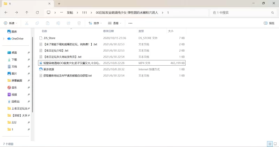Open 文档 documents in sidebar
Screen dimensions: 279x147
click(x=12, y=66)
